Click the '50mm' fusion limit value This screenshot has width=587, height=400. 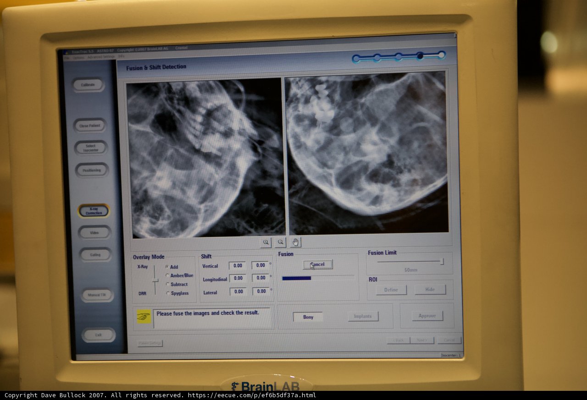coord(411,270)
